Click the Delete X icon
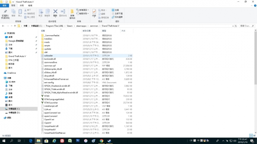The height and width of the screenshot is (144, 257). click(x=55, y=11)
